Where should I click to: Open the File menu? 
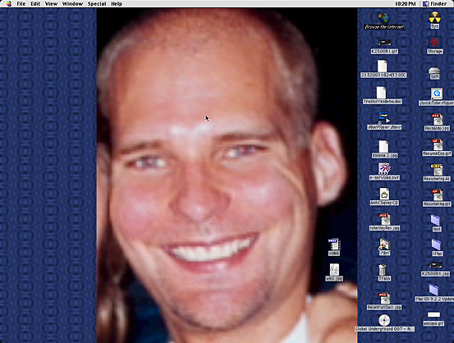click(x=21, y=4)
